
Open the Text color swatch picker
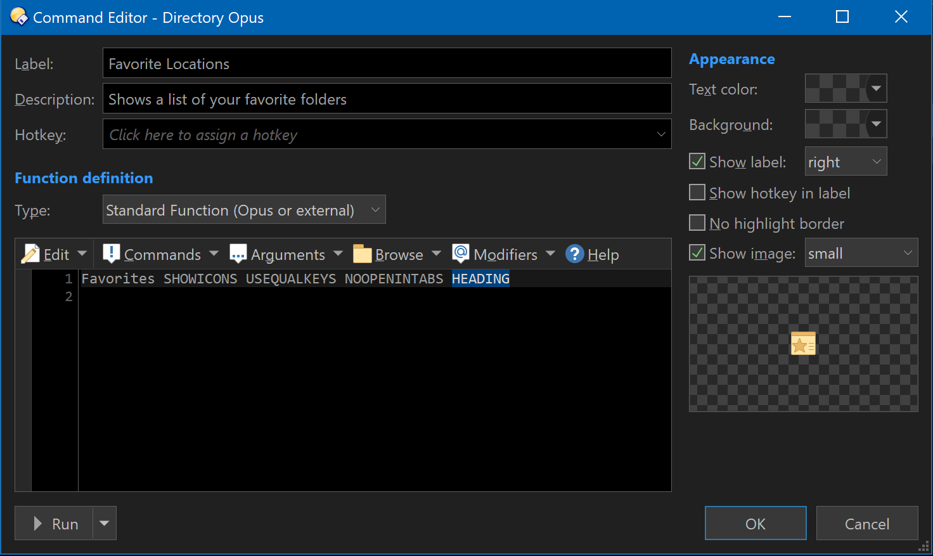click(x=846, y=89)
